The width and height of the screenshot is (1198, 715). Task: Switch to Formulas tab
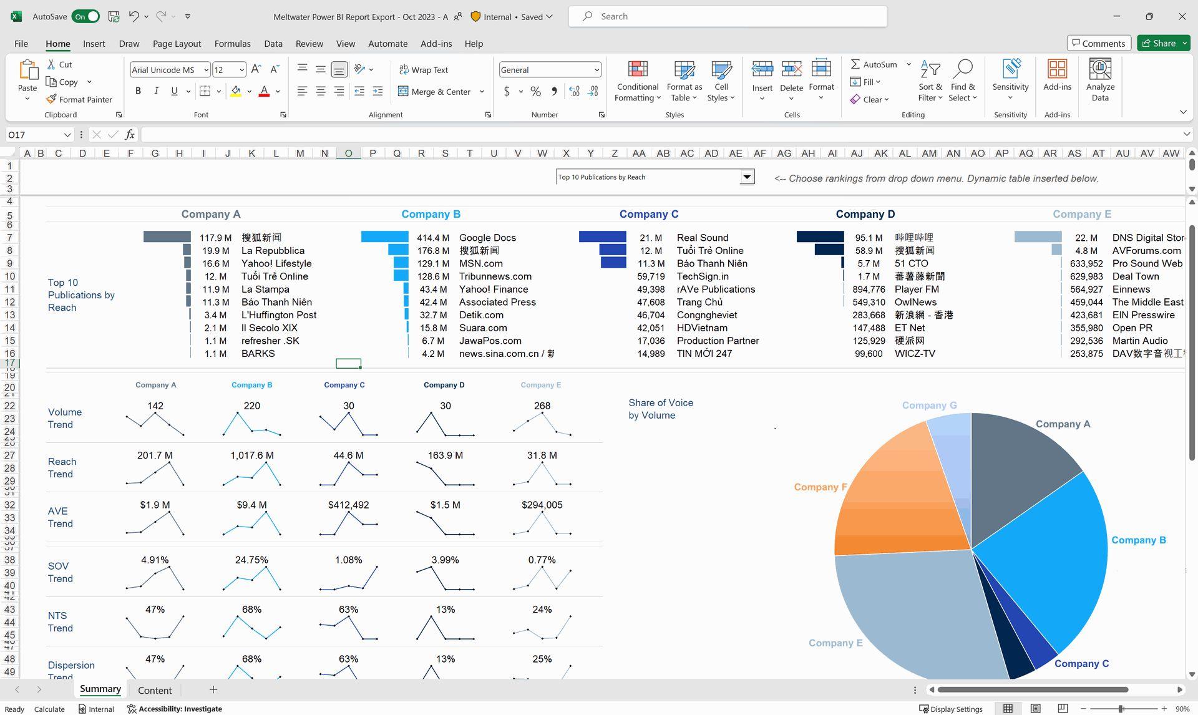tap(232, 44)
